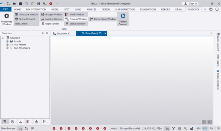Open the Tekla Online side panel tab
This screenshot has width=221, height=131.
click(218, 60)
